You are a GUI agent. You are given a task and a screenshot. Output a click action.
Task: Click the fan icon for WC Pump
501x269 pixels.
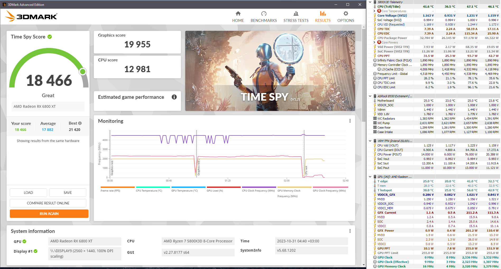click(x=375, y=123)
